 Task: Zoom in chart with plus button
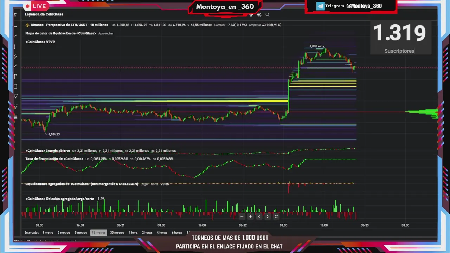[250, 216]
